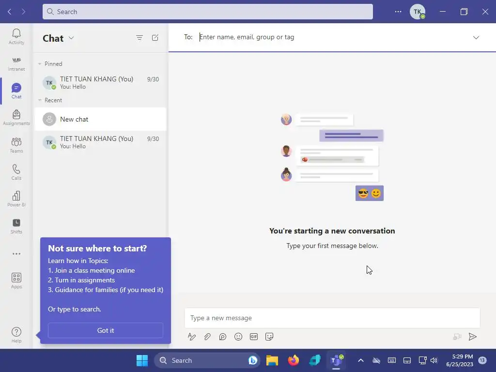This screenshot has width=496, height=372.
Task: Click the text '1. Join a class meeting online'
Action: coord(92,270)
